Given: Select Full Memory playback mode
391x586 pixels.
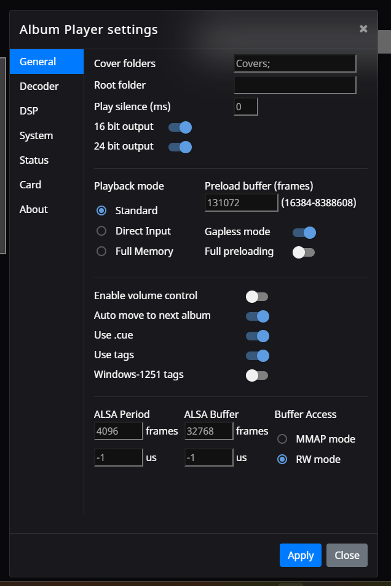Looking at the screenshot, I should pyautogui.click(x=101, y=252).
